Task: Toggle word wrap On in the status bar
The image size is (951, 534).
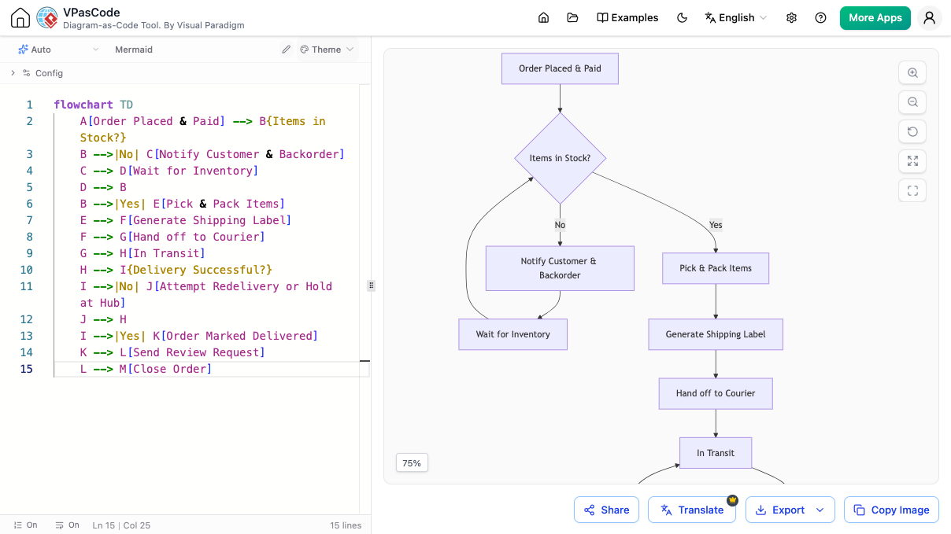Action: 67,525
